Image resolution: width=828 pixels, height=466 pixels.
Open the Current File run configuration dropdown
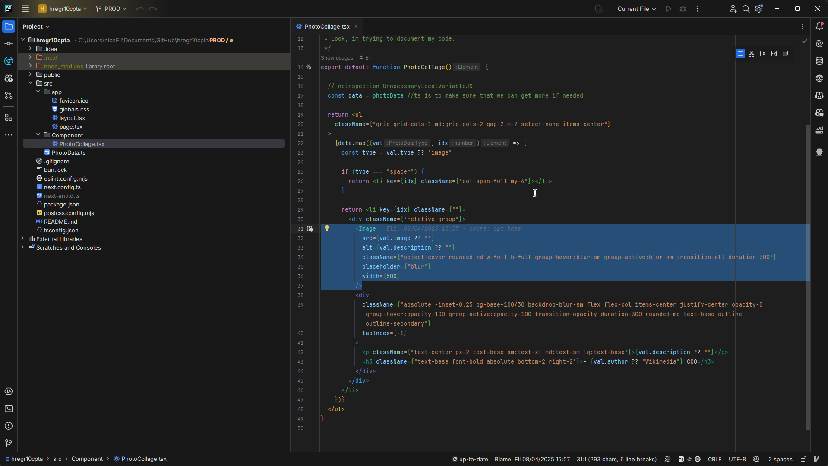click(637, 9)
